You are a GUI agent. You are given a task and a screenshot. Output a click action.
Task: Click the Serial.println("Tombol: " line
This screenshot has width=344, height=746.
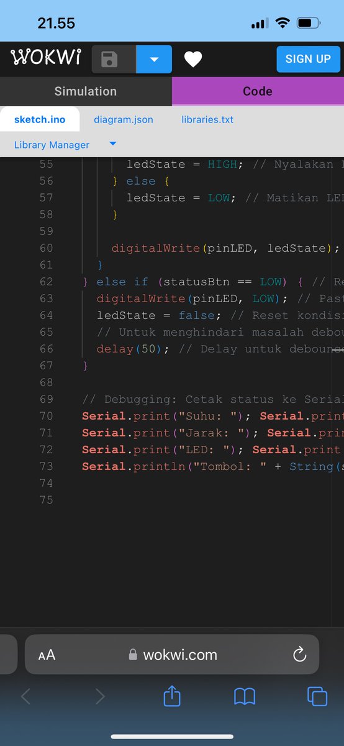pos(213,466)
